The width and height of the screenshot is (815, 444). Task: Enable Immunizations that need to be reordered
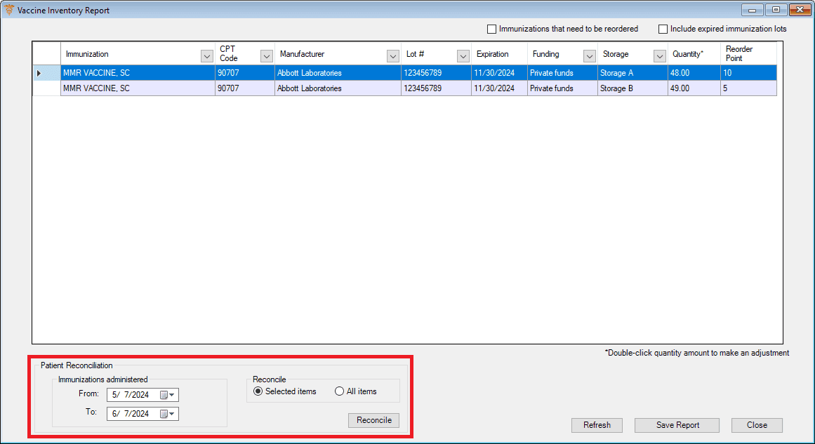click(x=491, y=29)
